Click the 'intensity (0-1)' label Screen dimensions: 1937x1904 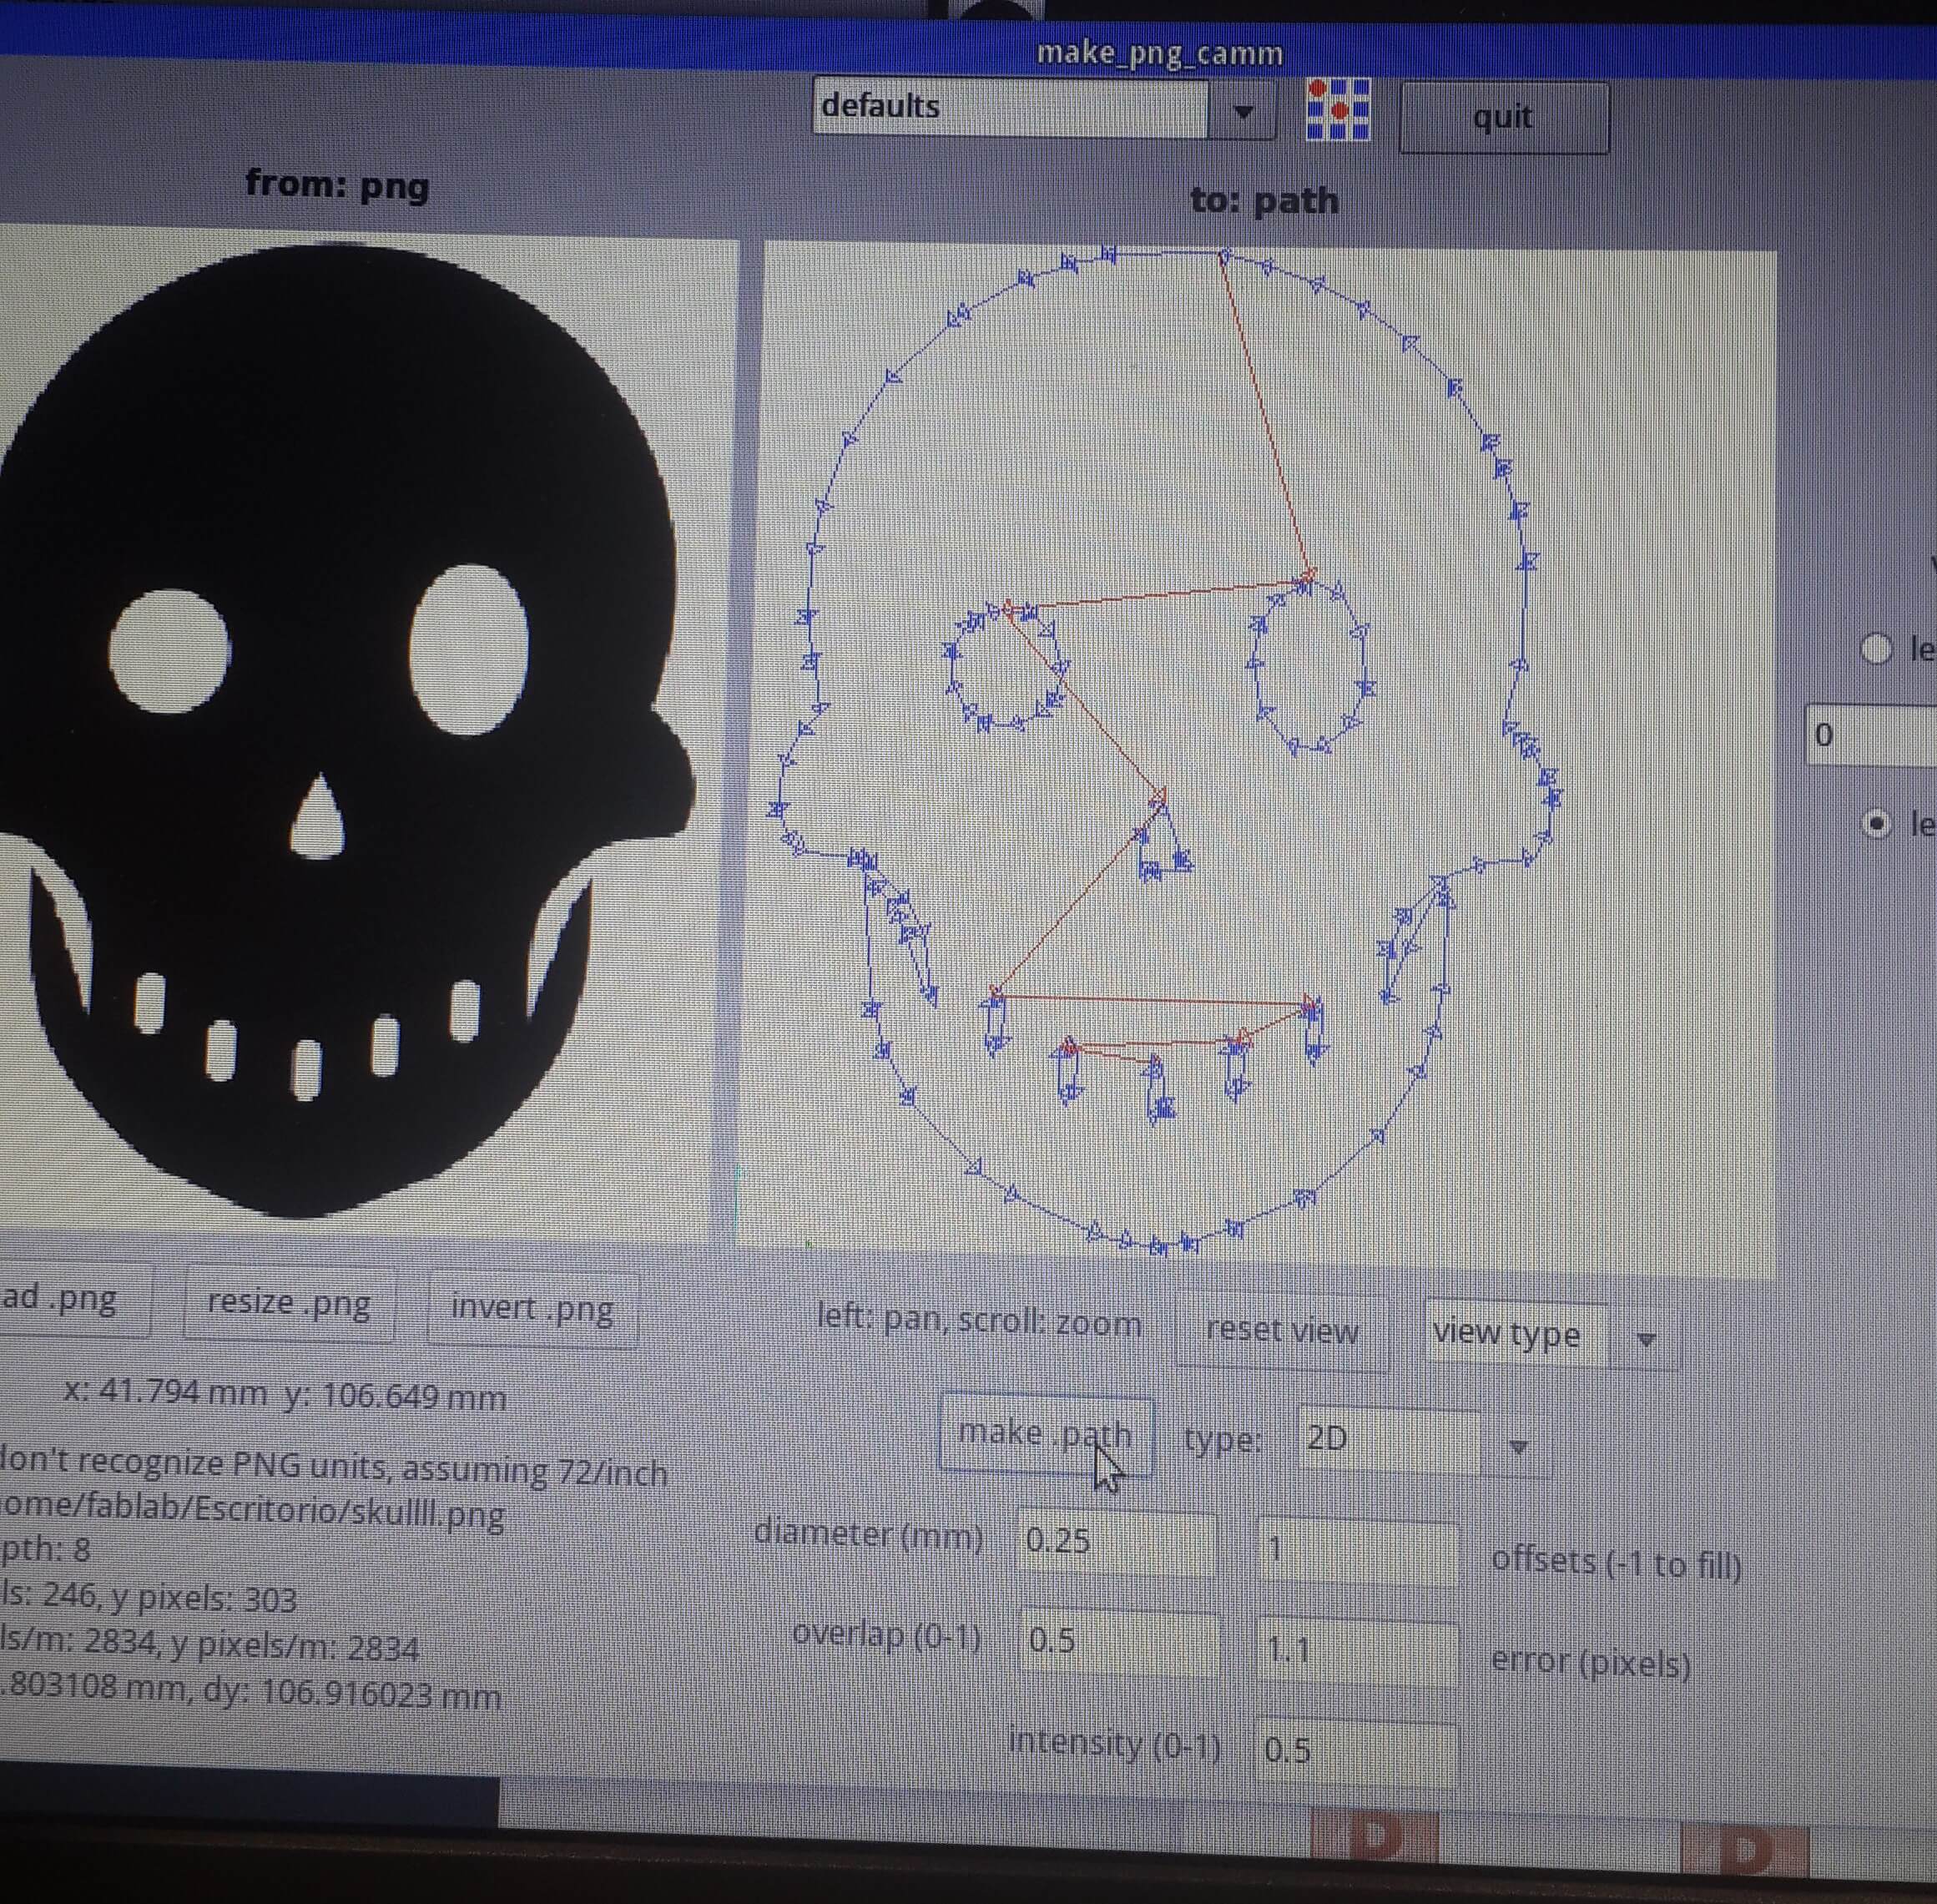tap(1114, 1743)
